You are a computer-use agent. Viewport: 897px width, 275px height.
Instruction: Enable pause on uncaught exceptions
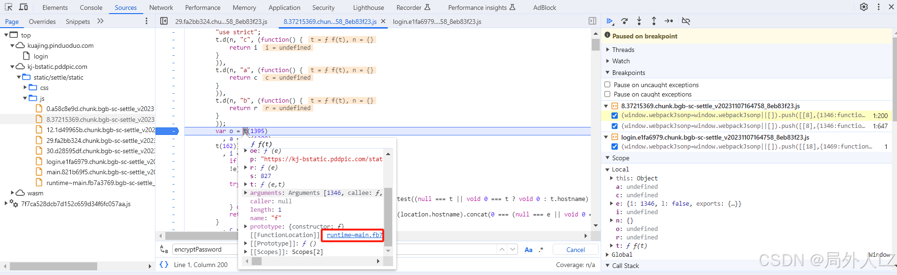(607, 85)
